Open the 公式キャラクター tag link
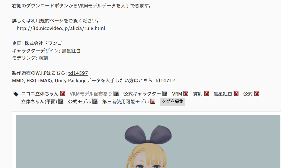Screen dimensions: 281x168 tap(142, 94)
